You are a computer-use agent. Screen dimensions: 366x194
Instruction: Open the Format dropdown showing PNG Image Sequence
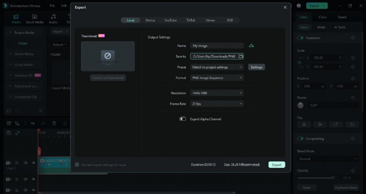tap(217, 78)
